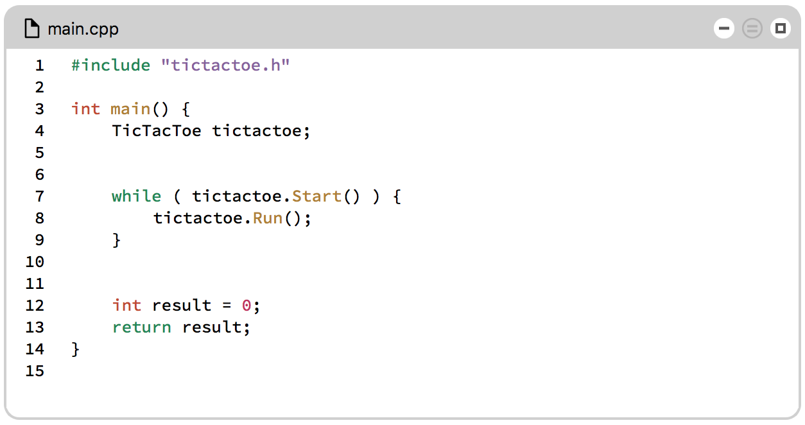
Task: Select the main.cpp file title
Action: [x=83, y=30]
